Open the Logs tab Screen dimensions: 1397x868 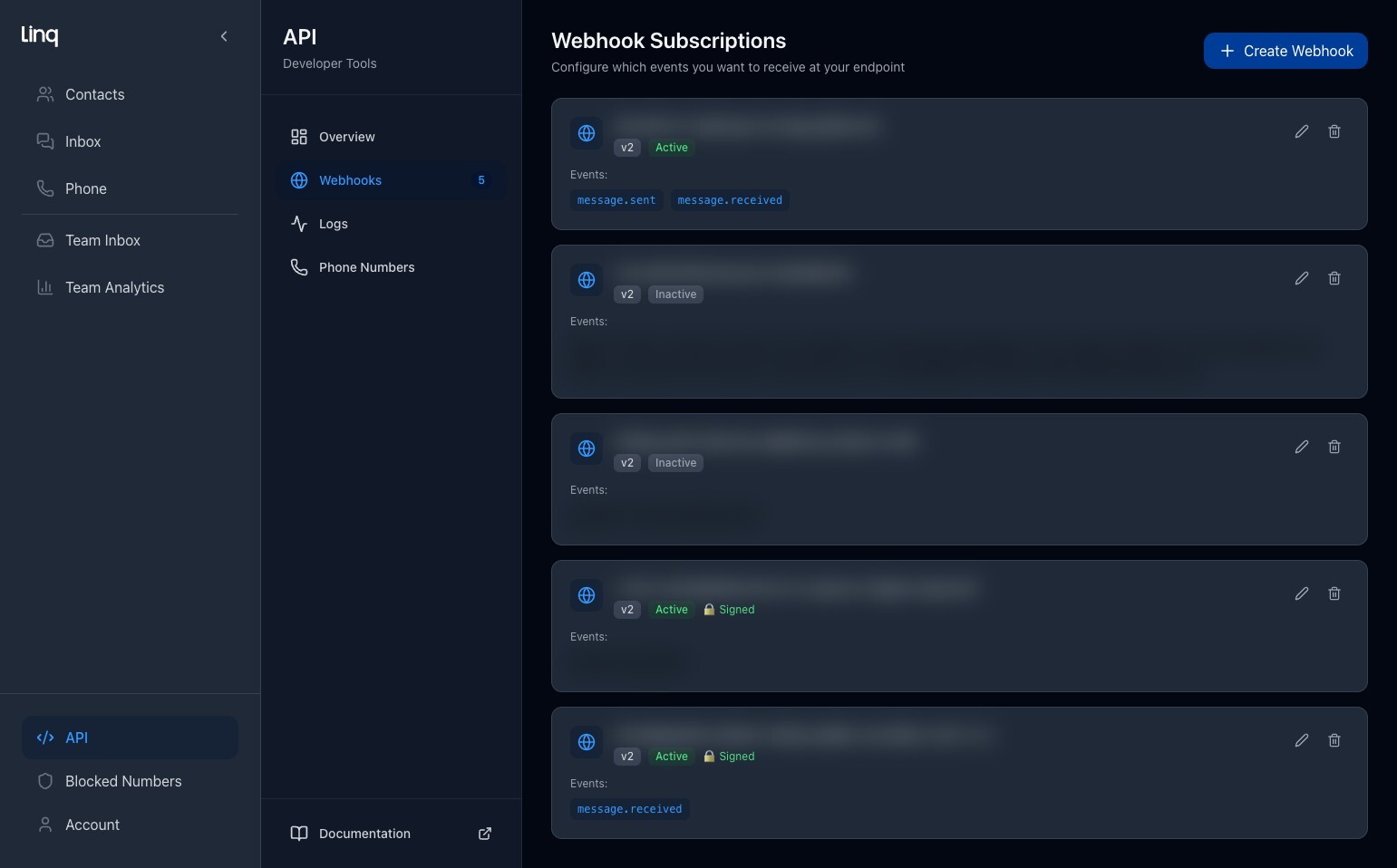(x=391, y=224)
